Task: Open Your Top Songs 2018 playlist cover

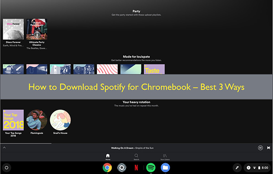Action: (13, 120)
